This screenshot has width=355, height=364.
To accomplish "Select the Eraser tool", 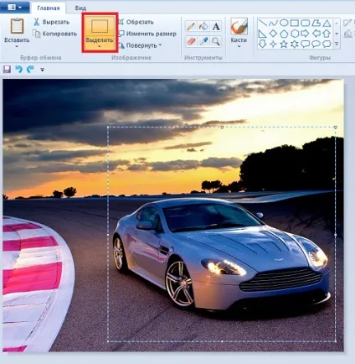I will [x=191, y=41].
